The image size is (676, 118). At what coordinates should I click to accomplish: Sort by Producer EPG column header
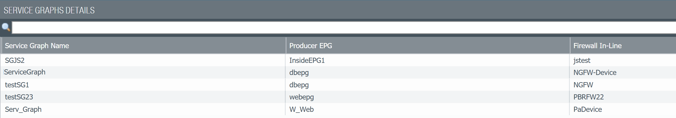(310, 46)
